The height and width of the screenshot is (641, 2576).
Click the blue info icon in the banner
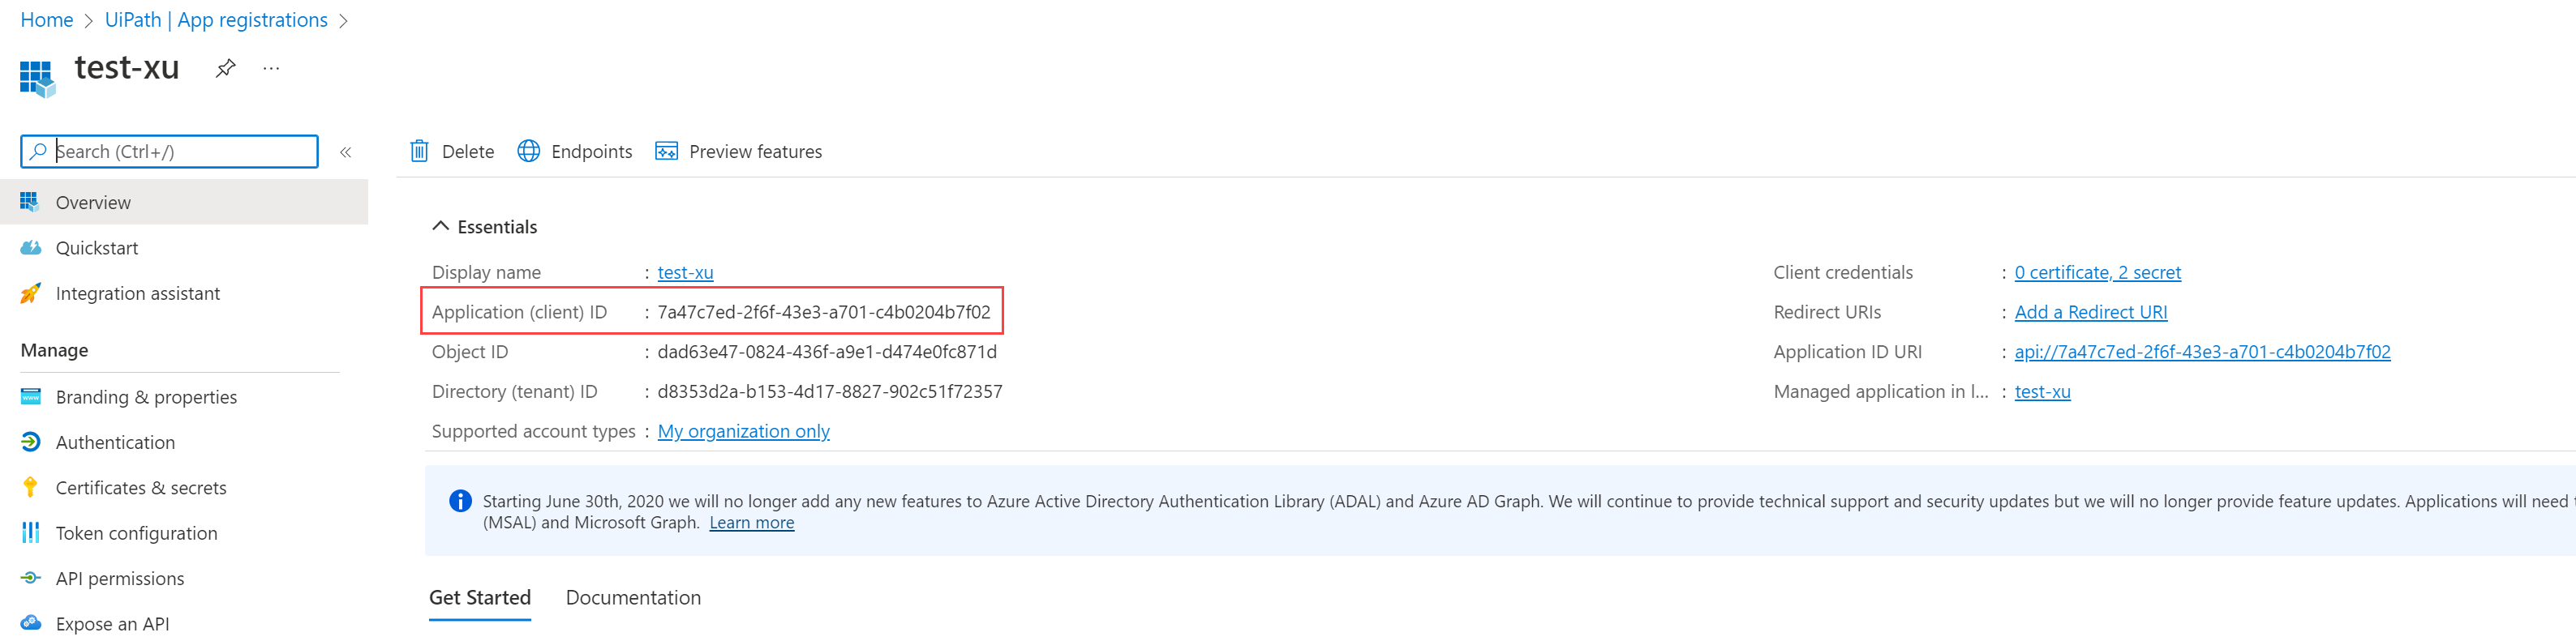460,500
